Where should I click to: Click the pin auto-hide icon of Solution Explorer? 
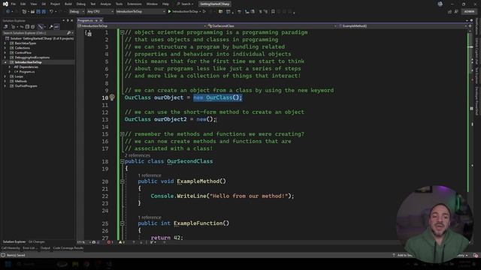tap(68, 20)
